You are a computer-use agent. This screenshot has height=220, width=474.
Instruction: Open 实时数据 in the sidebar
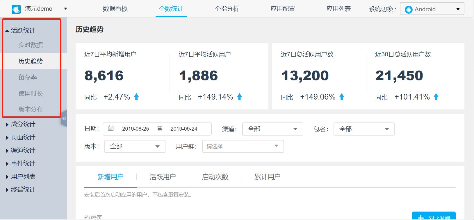[31, 45]
